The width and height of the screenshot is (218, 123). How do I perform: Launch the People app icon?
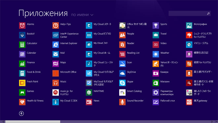(122, 35)
